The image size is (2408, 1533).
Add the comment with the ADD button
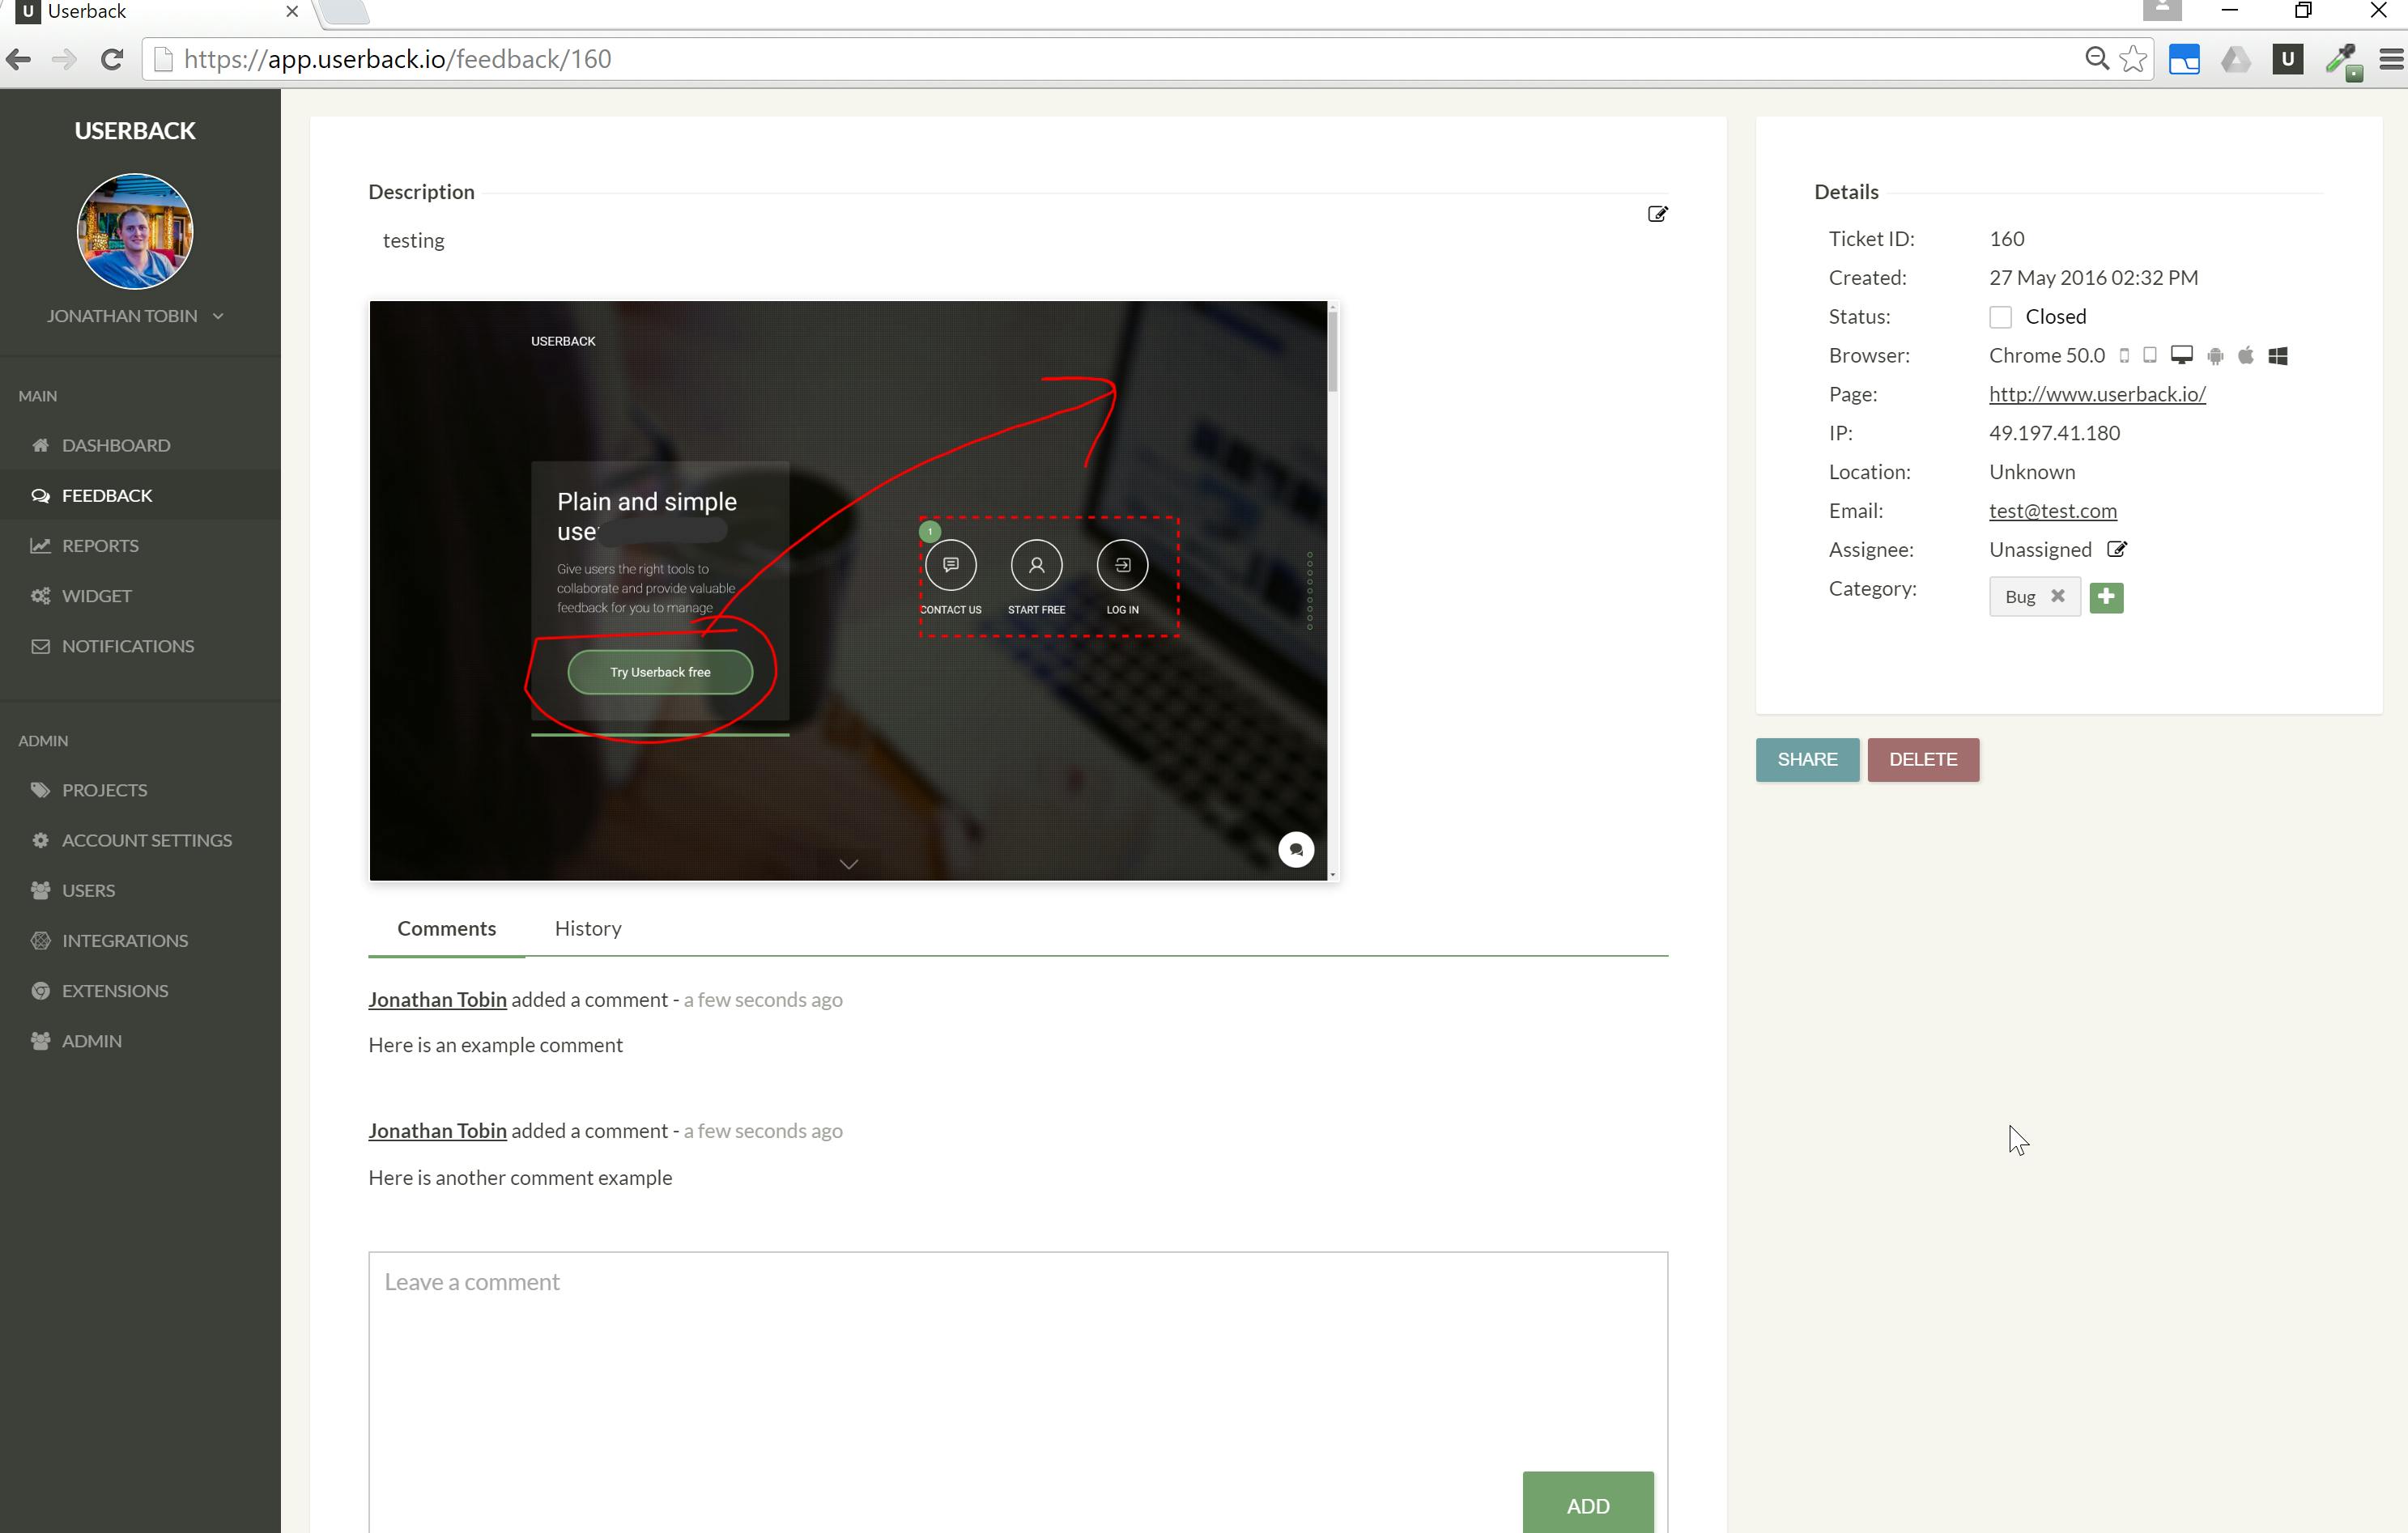(x=1588, y=1505)
